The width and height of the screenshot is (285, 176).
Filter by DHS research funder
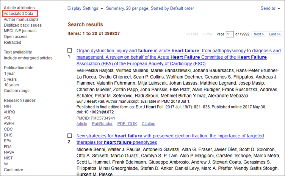(8, 135)
